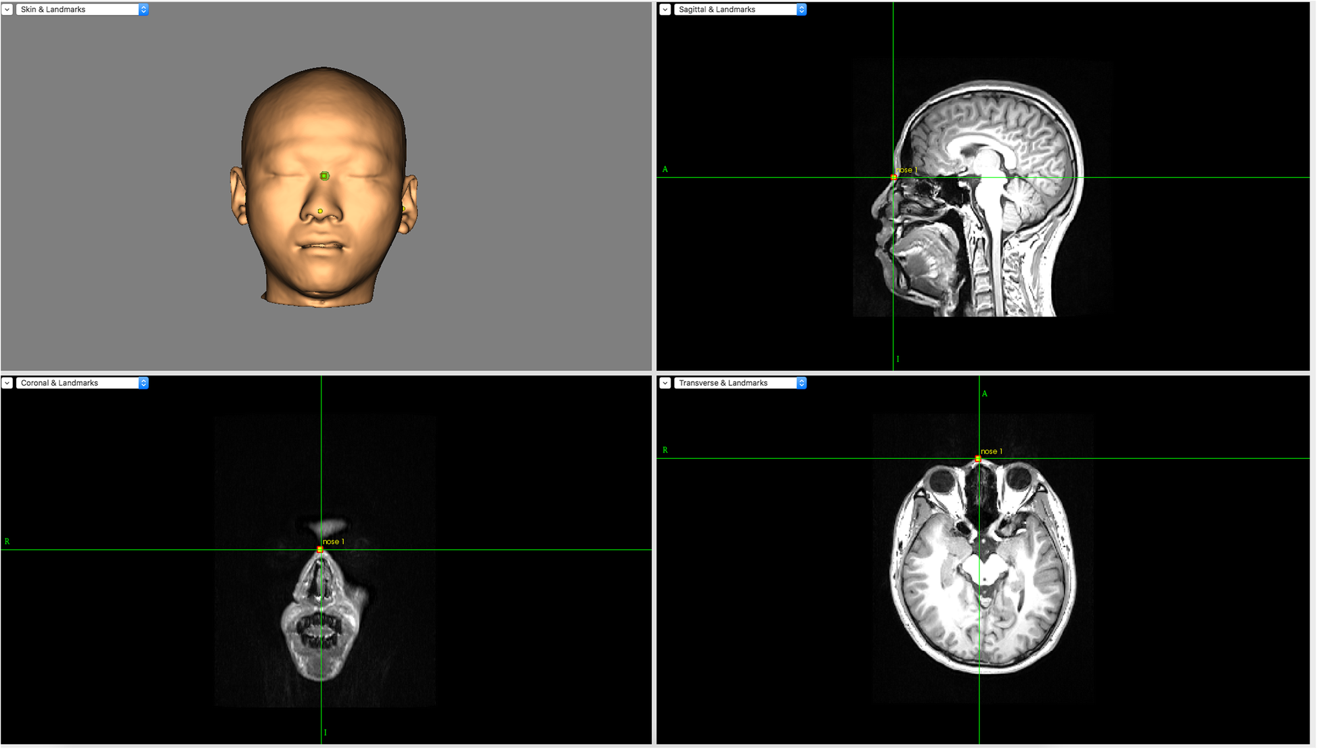Click the 'A' orientation label in sagittal view
The width and height of the screenshot is (1317, 749).
click(x=665, y=169)
